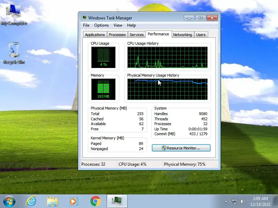Minimize the Task Manager window
Image resolution: width=278 pixels, height=208 pixels.
[x=189, y=18]
